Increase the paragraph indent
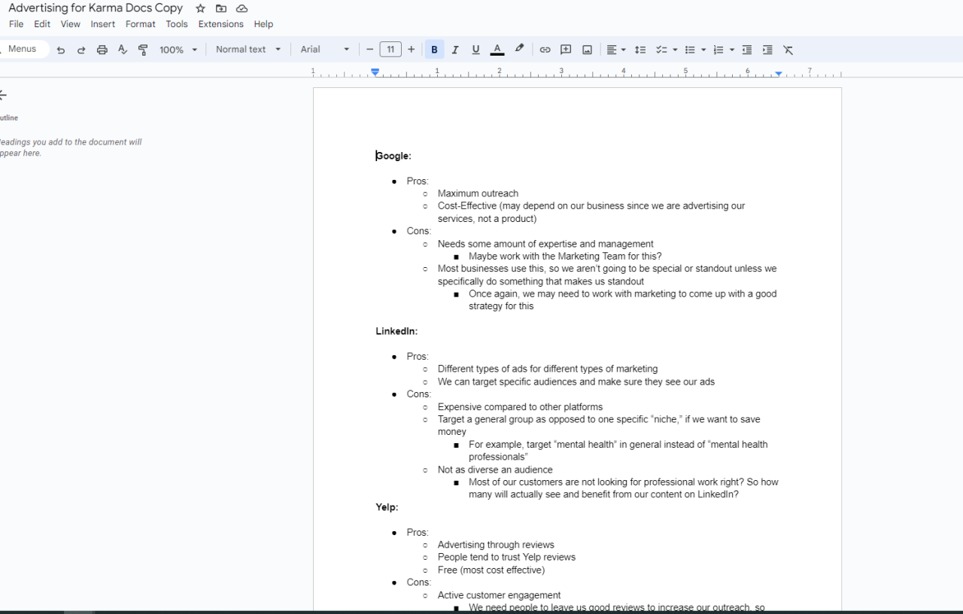This screenshot has width=963, height=614. pyautogui.click(x=767, y=50)
